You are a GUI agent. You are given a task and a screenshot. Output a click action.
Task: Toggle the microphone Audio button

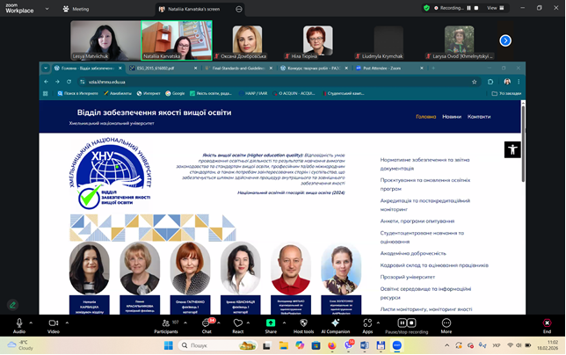tap(19, 323)
